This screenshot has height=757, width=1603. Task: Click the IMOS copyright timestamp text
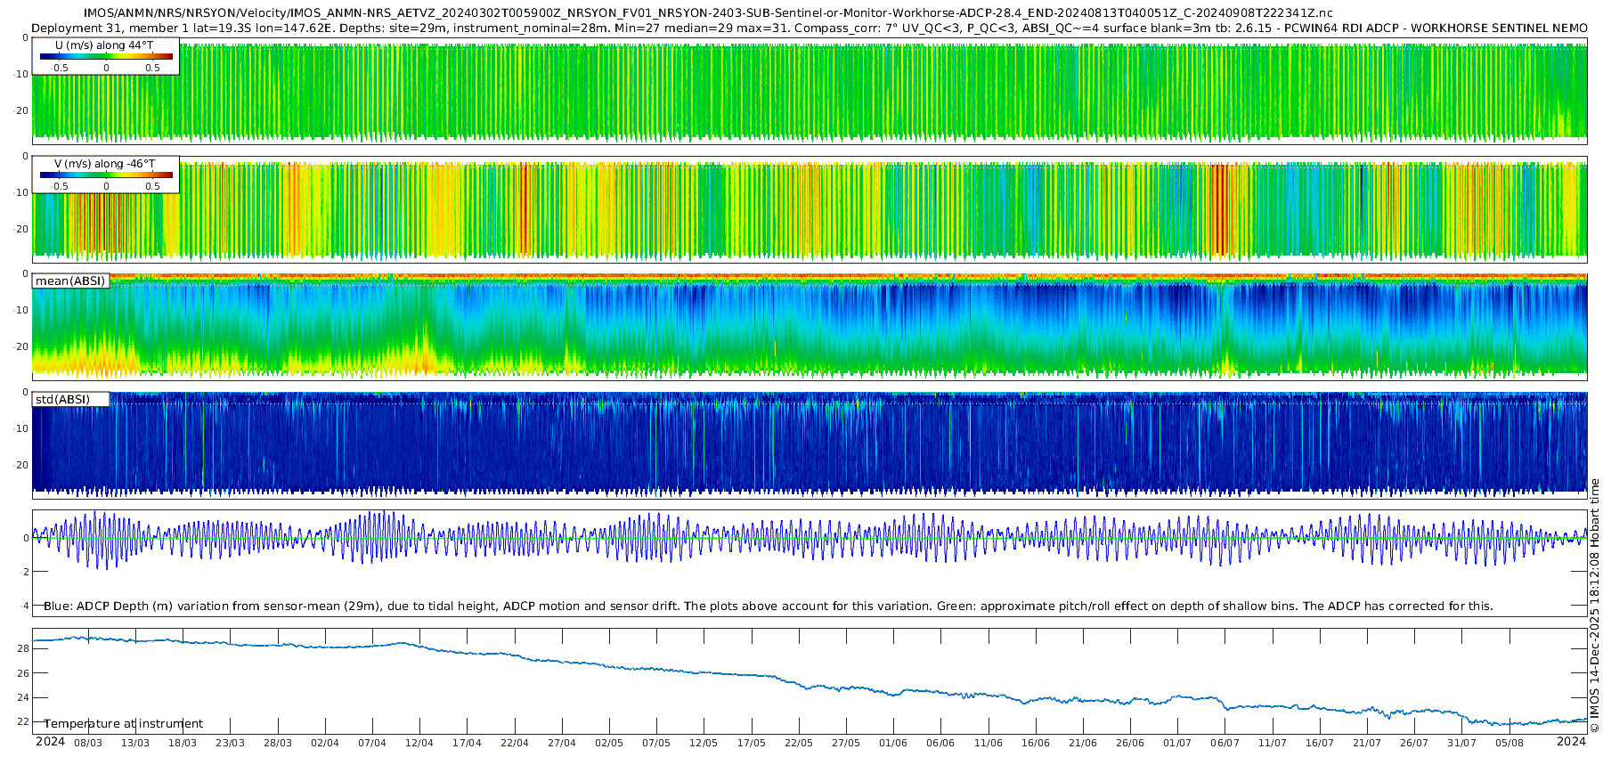pyautogui.click(x=1595, y=606)
